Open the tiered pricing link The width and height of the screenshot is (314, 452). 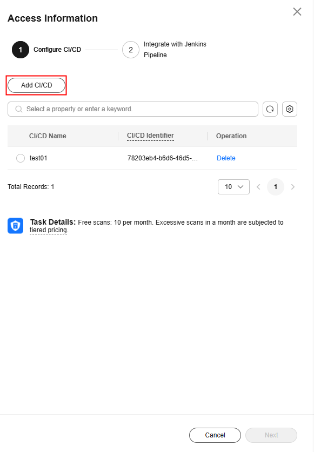[49, 230]
